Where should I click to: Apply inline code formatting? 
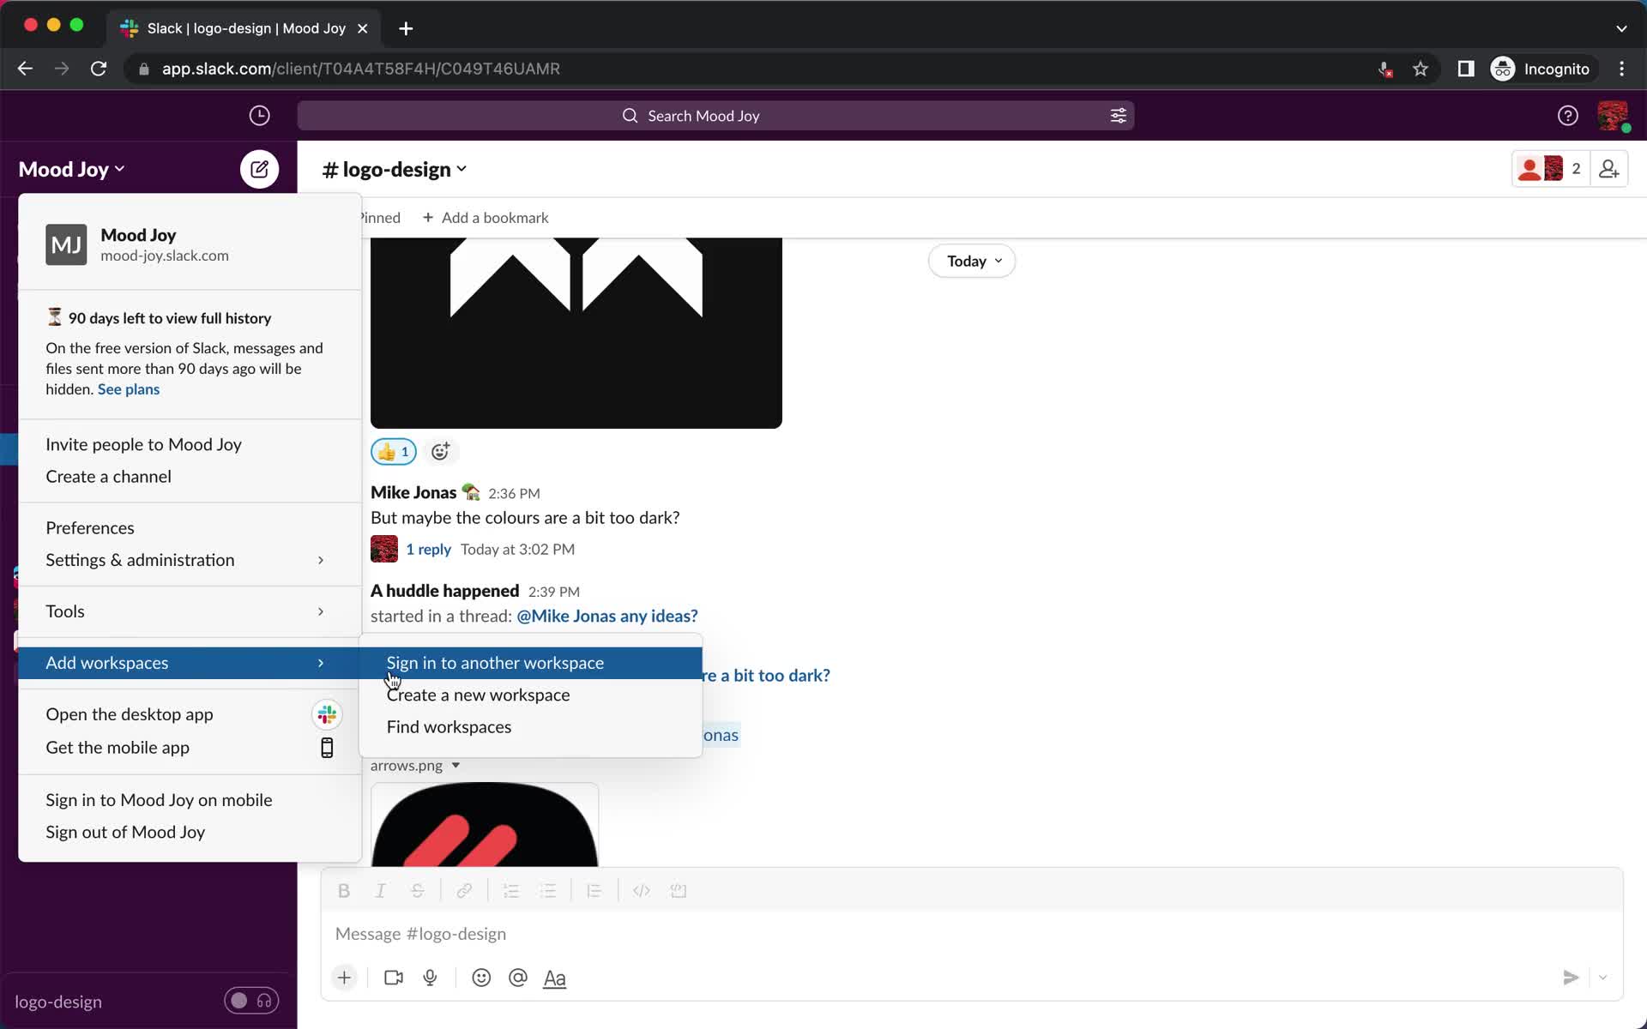[x=642, y=891]
